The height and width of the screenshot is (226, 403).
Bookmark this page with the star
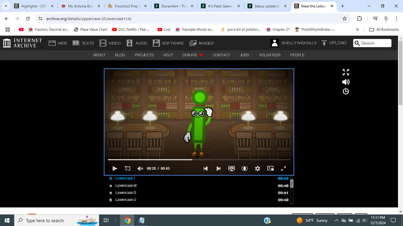344,19
